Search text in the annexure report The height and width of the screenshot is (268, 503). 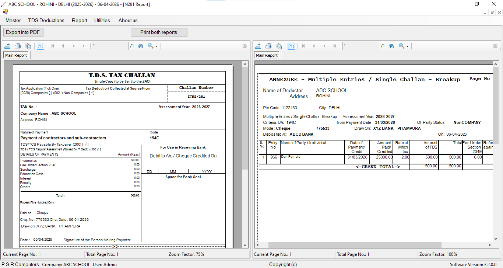click(x=391, y=46)
